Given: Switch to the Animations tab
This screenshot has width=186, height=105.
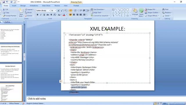Looking at the screenshot, I should pos(34,6).
